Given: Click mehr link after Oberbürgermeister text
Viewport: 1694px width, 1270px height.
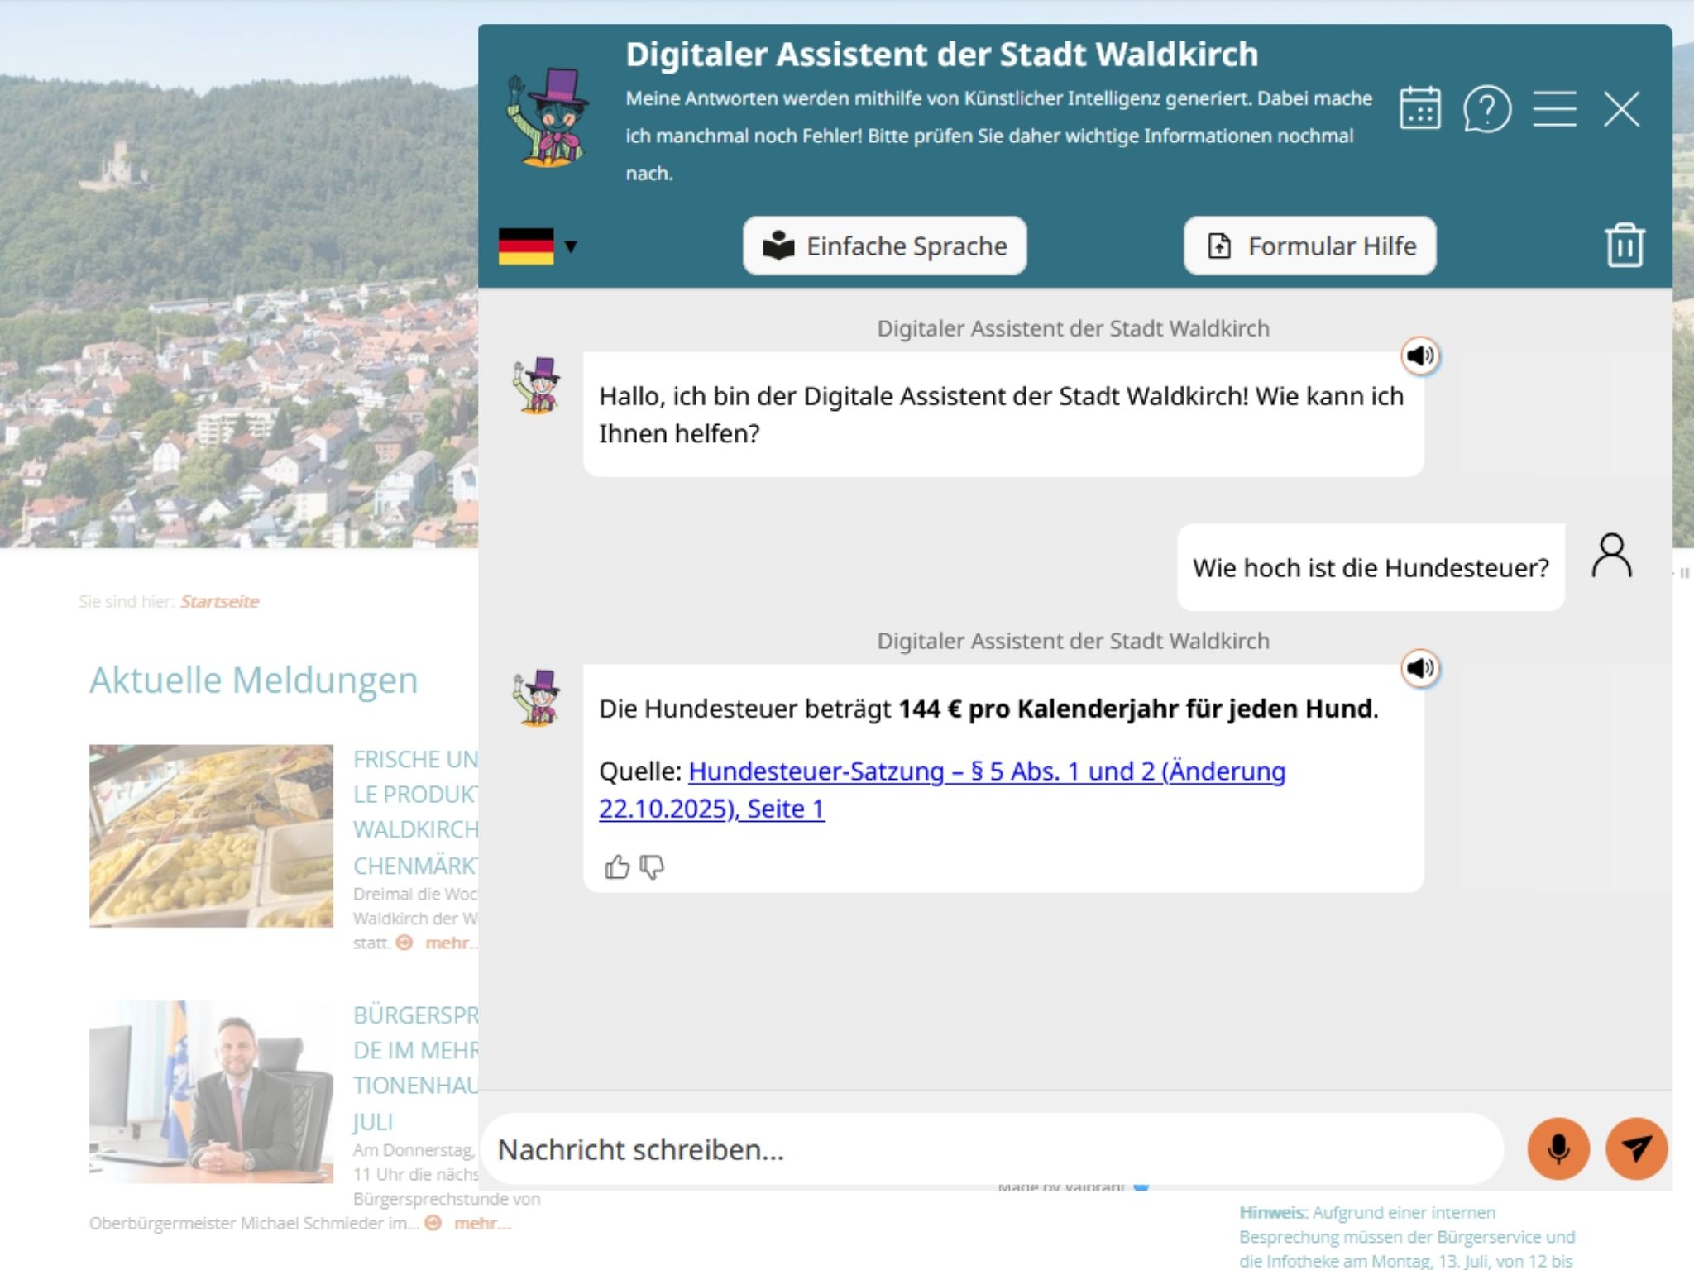Looking at the screenshot, I should point(482,1224).
